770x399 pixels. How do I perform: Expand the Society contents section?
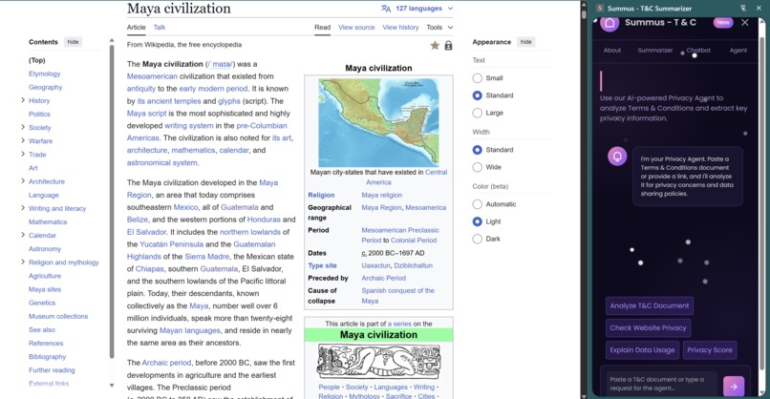pos(23,127)
